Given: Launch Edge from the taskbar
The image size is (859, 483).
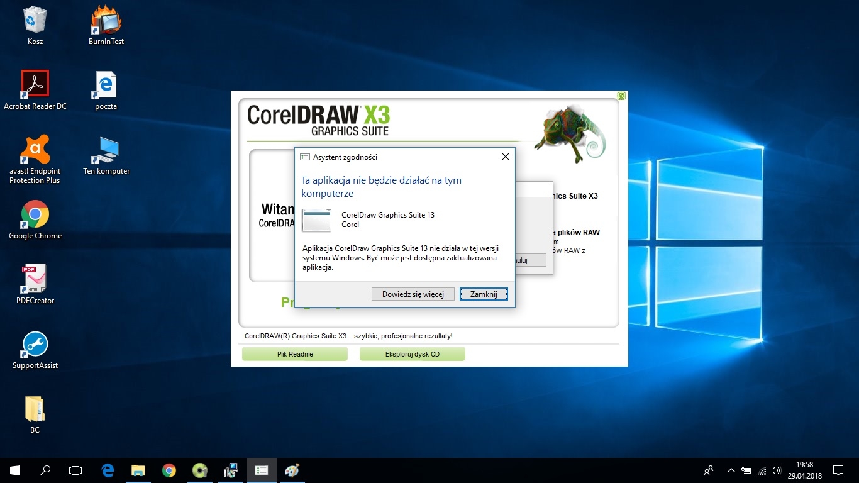Looking at the screenshot, I should [108, 470].
